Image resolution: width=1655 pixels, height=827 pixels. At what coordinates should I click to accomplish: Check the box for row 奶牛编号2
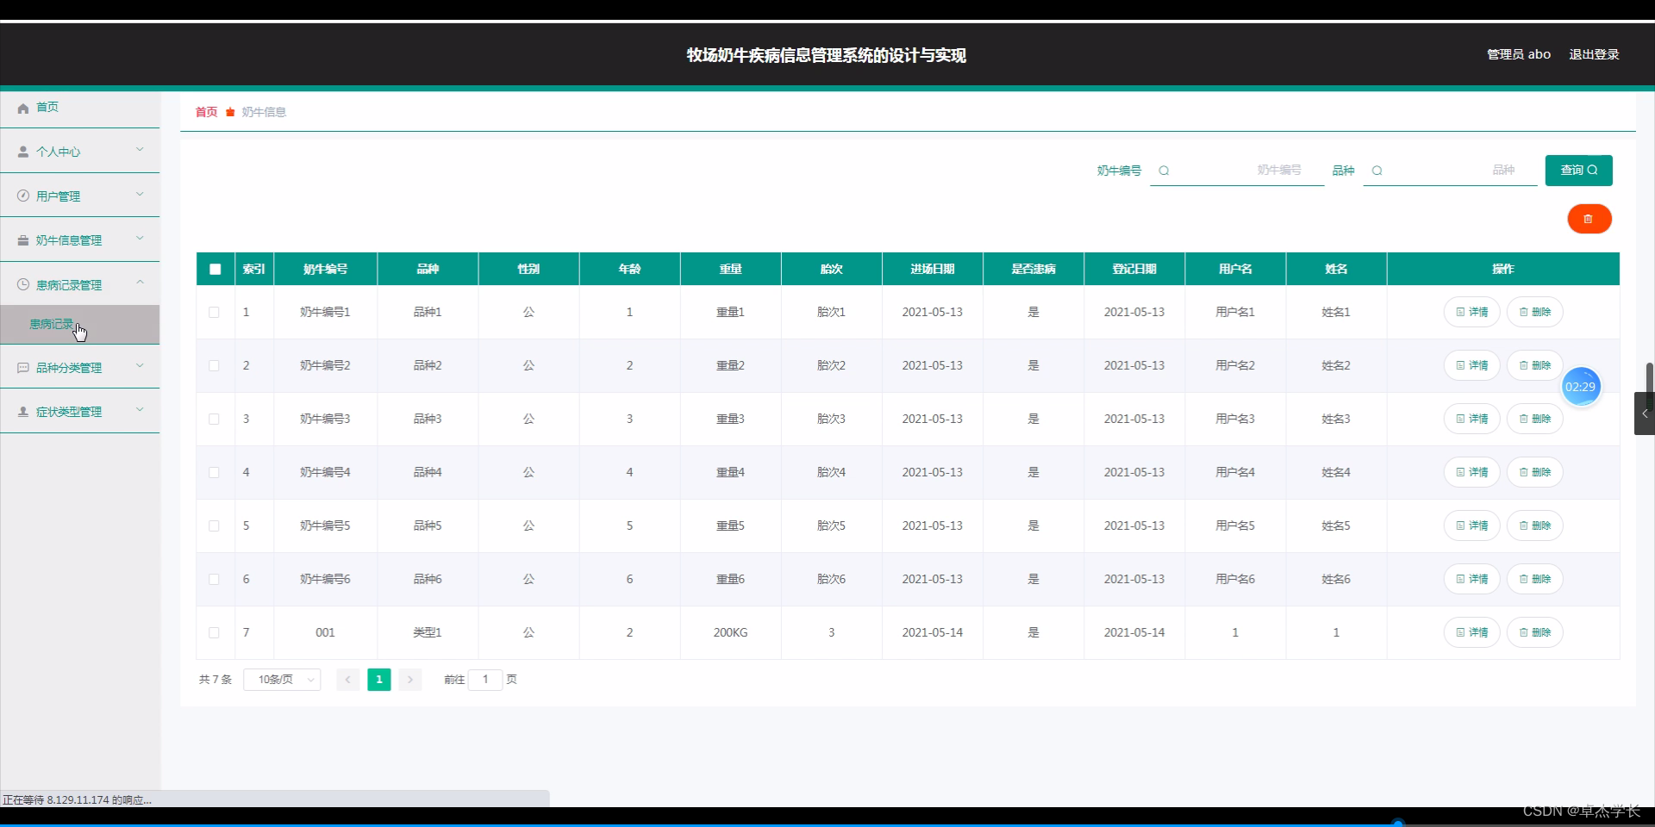[214, 365]
